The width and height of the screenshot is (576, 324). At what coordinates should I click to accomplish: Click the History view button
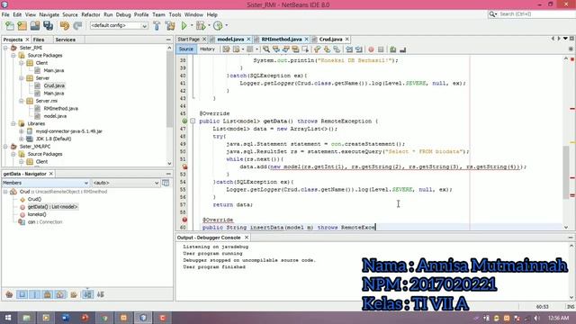207,49
